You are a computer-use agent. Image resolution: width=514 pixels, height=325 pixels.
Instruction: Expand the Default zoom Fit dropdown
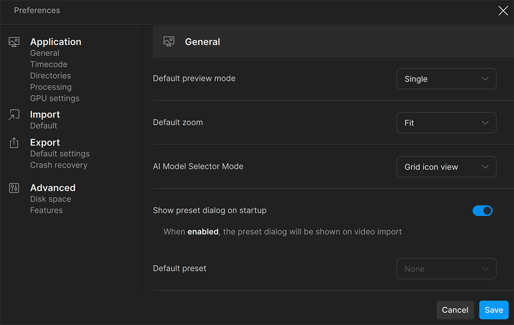point(446,123)
